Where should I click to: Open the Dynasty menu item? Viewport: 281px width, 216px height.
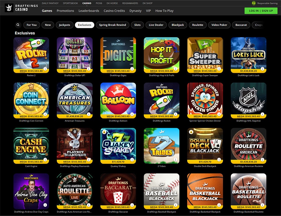click(x=135, y=11)
